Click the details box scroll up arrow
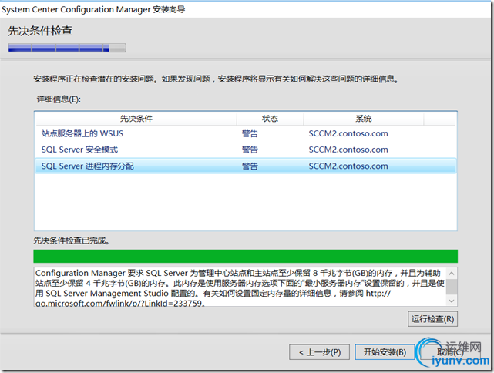This screenshot has width=494, height=373. pos(452,273)
